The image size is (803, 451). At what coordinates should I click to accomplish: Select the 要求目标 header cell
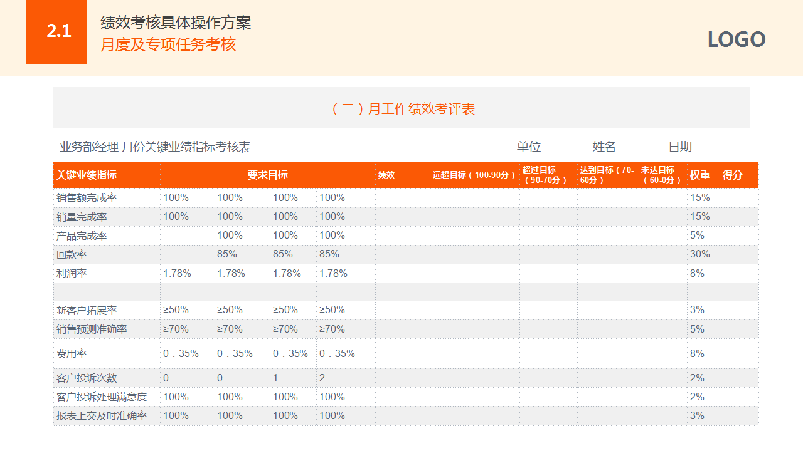click(267, 175)
